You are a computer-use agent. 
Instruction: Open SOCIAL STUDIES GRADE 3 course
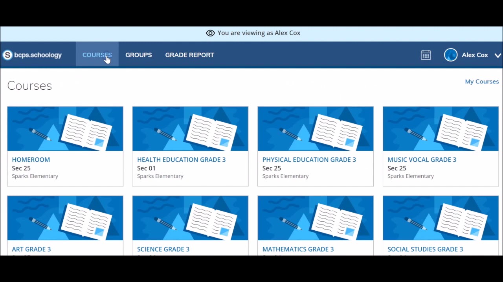(425, 249)
